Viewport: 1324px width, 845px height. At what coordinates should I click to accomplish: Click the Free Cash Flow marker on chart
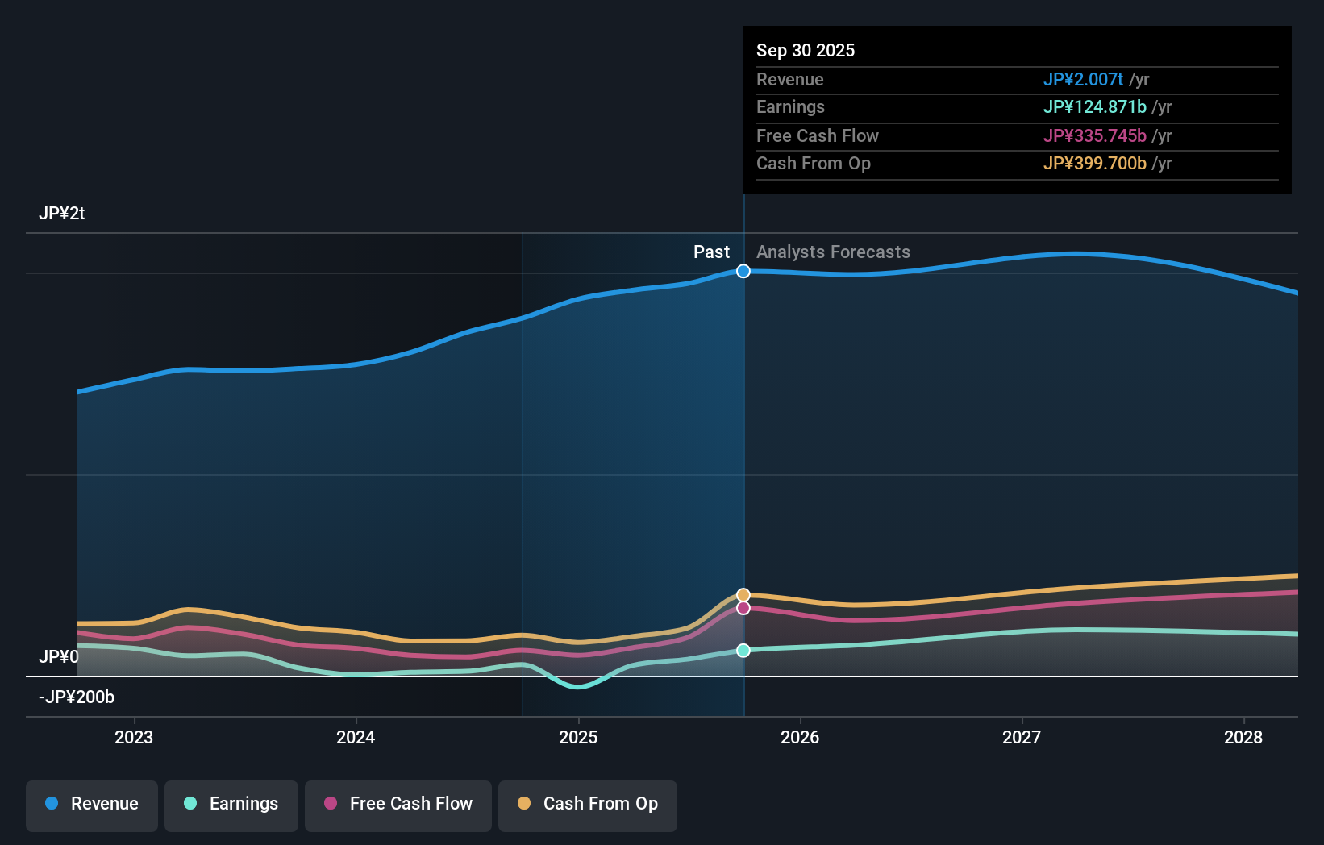coord(743,608)
